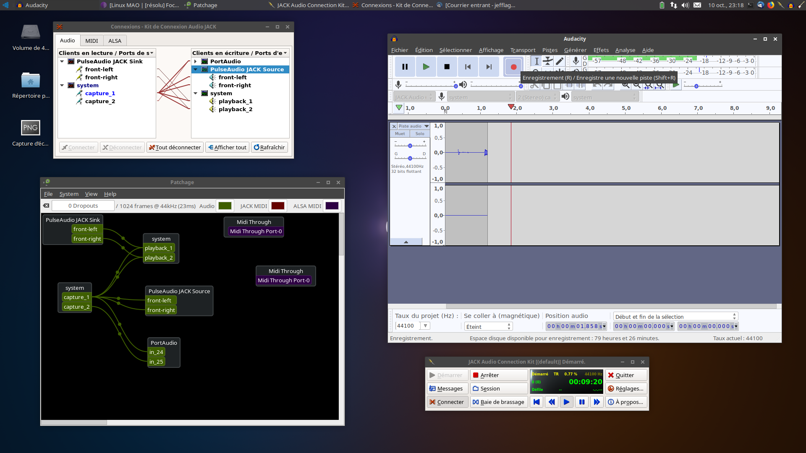Click JACK rewind transport button

tap(552, 402)
